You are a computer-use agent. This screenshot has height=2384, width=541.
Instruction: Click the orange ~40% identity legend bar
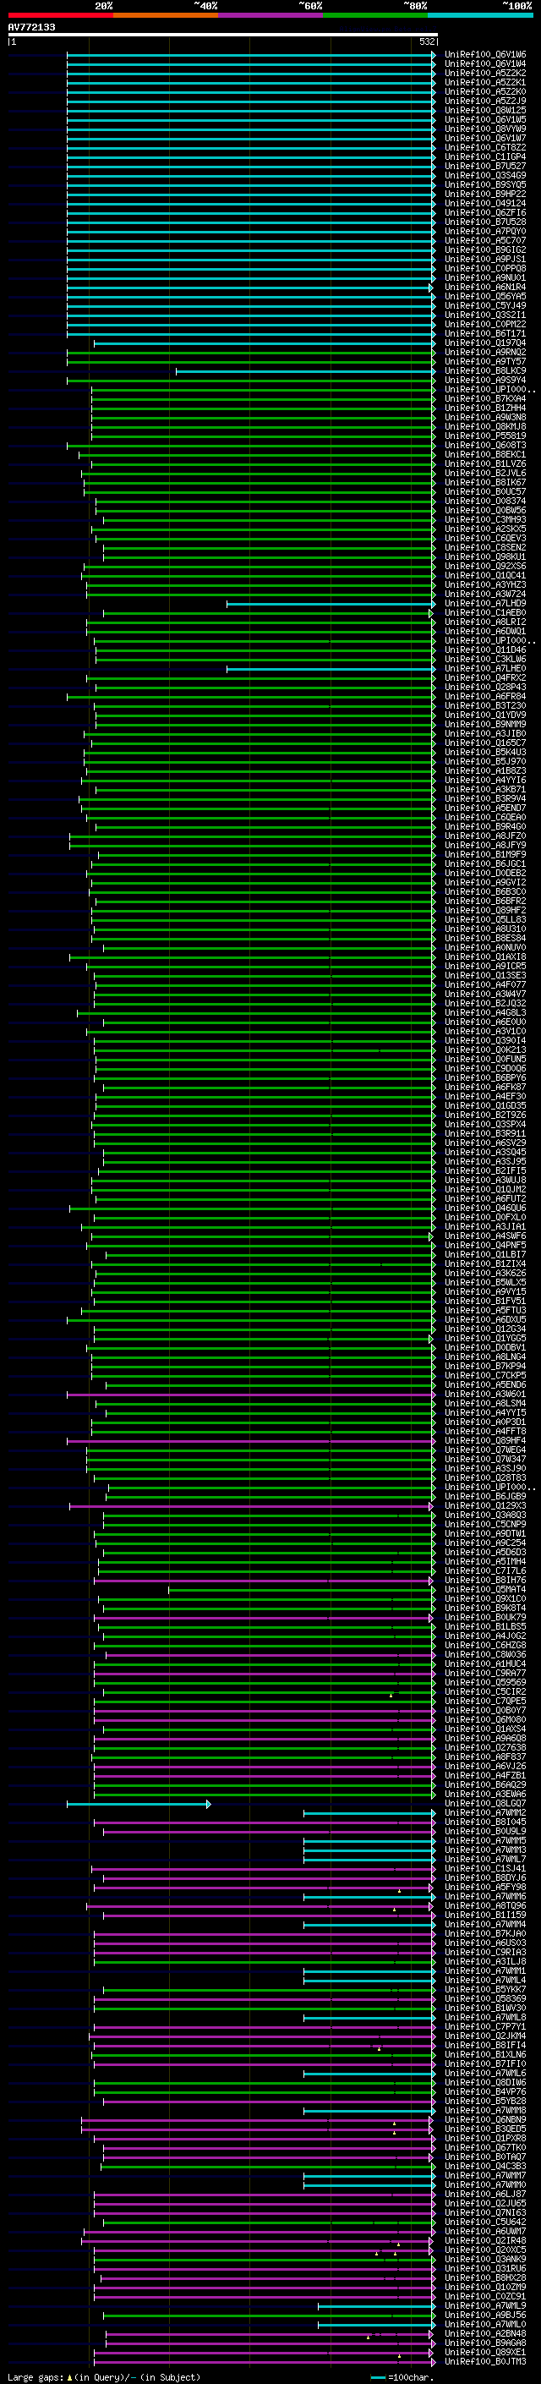[166, 15]
